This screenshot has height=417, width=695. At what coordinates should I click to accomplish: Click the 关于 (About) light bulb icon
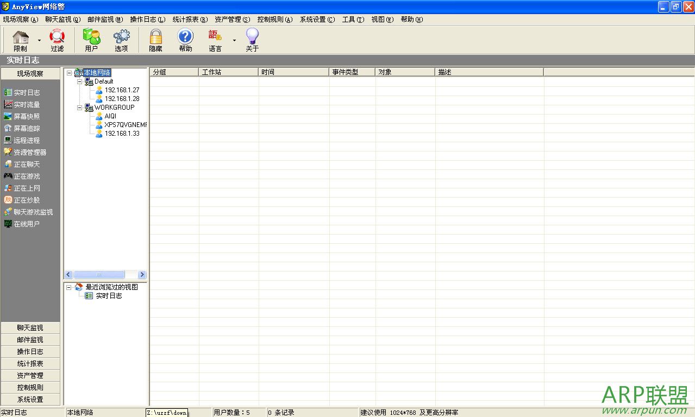(x=252, y=40)
